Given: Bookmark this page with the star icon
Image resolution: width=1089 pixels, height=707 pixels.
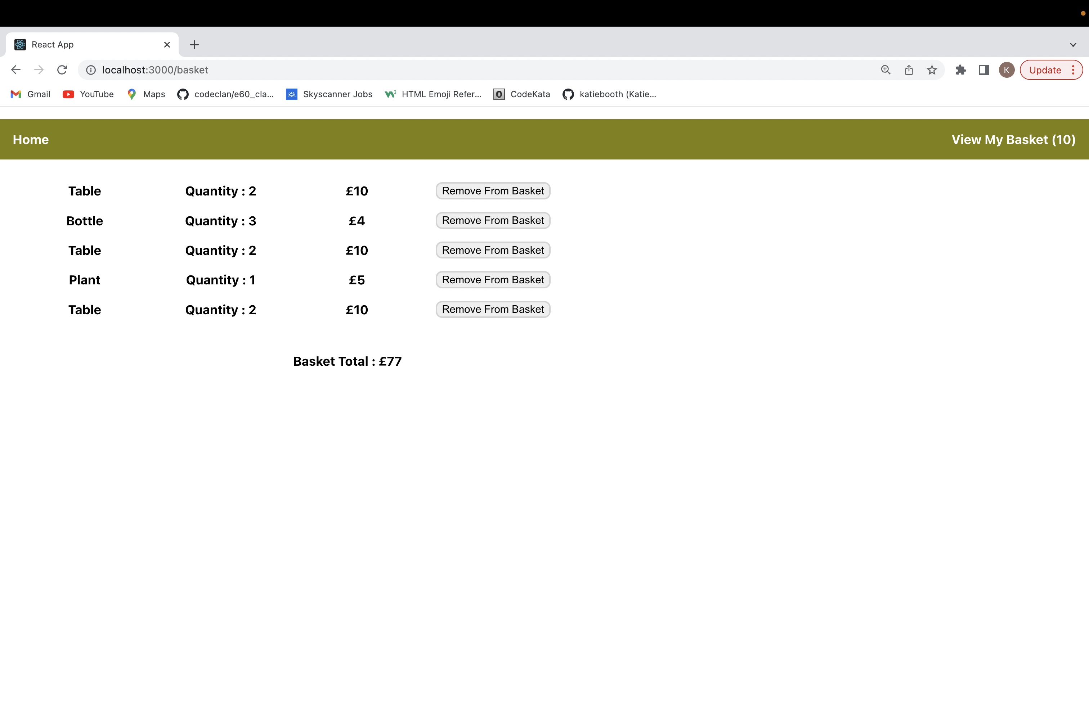Looking at the screenshot, I should click(x=932, y=69).
